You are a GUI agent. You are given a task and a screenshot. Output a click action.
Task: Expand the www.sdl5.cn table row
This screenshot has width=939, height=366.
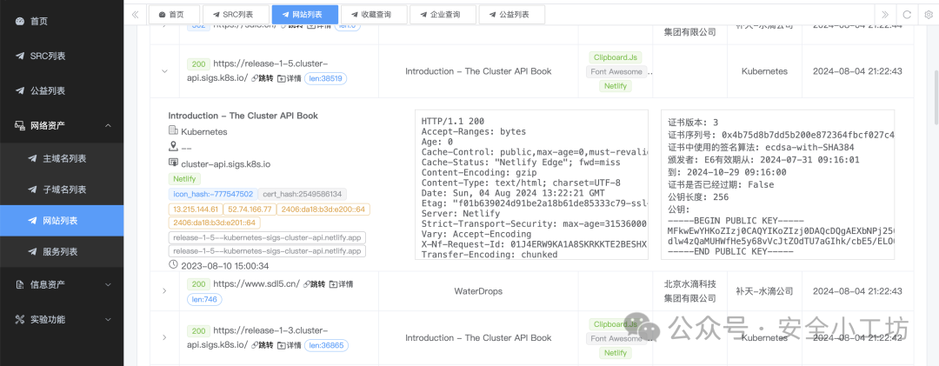pyautogui.click(x=164, y=290)
